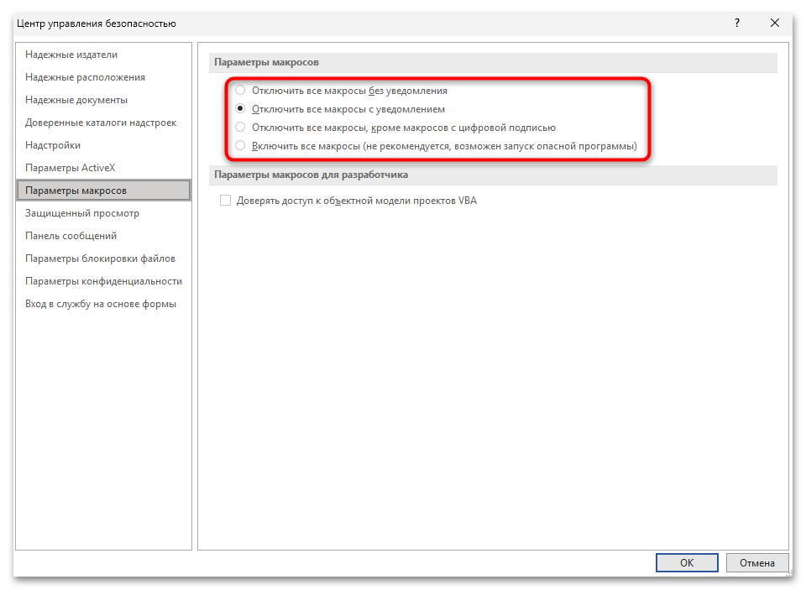
Task: Open help with the question mark icon
Action: click(x=737, y=23)
